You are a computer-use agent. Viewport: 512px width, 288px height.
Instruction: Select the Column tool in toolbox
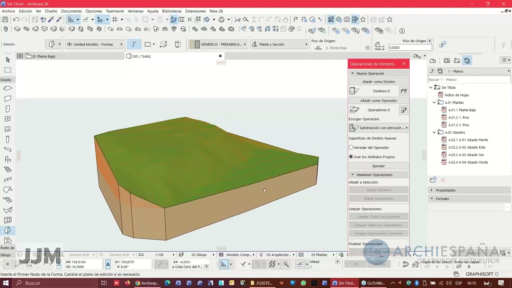(x=8, y=139)
